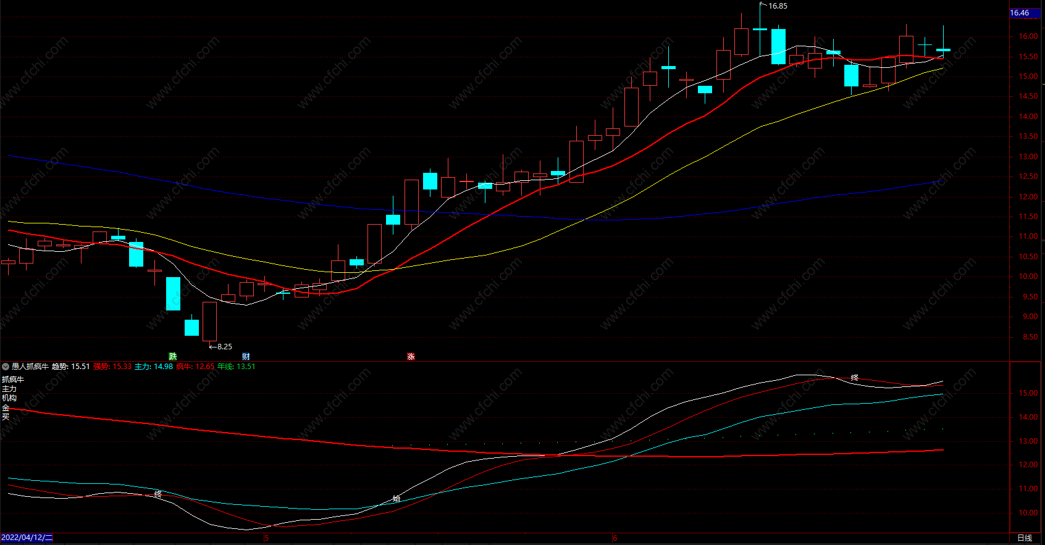Click the 10.00 label on indicator axis
Image resolution: width=1045 pixels, height=545 pixels.
(x=1028, y=513)
